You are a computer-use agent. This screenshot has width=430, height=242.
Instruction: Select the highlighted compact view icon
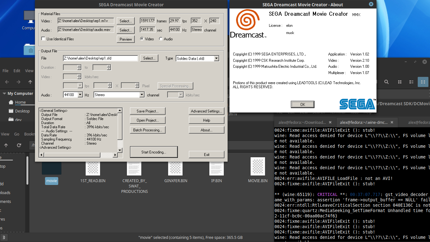(423, 82)
